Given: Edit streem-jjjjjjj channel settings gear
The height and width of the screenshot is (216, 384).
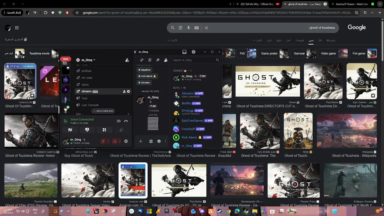Looking at the screenshot, I should (128, 91).
